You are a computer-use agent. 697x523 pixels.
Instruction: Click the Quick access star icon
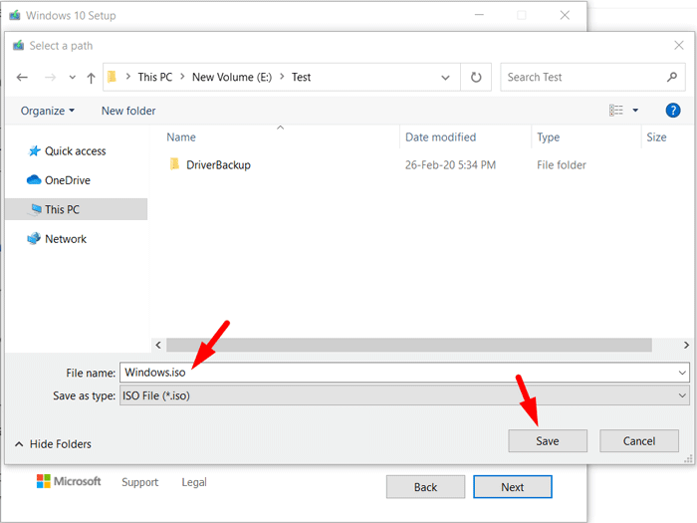coord(34,151)
